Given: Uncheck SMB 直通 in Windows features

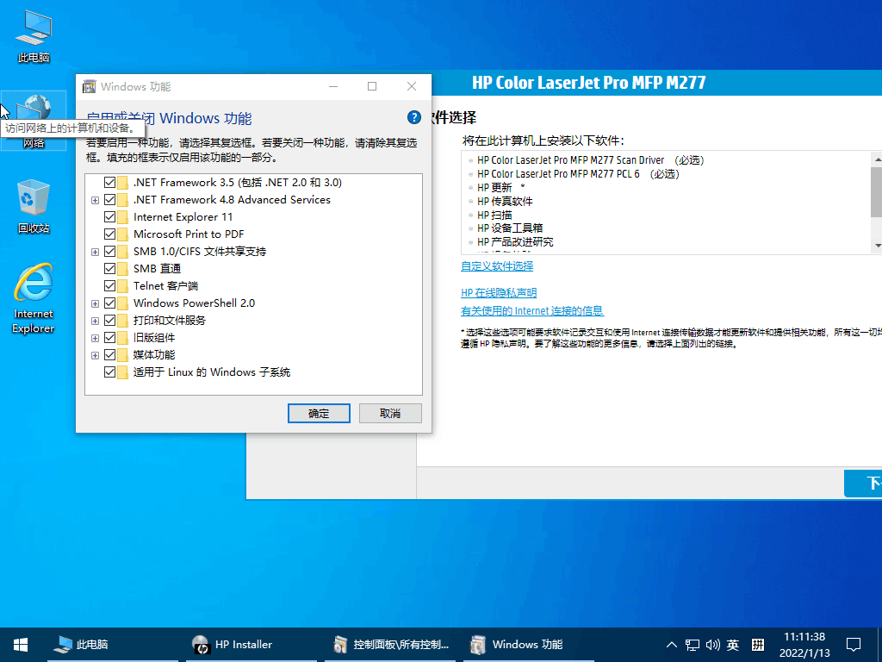Looking at the screenshot, I should click(110, 268).
